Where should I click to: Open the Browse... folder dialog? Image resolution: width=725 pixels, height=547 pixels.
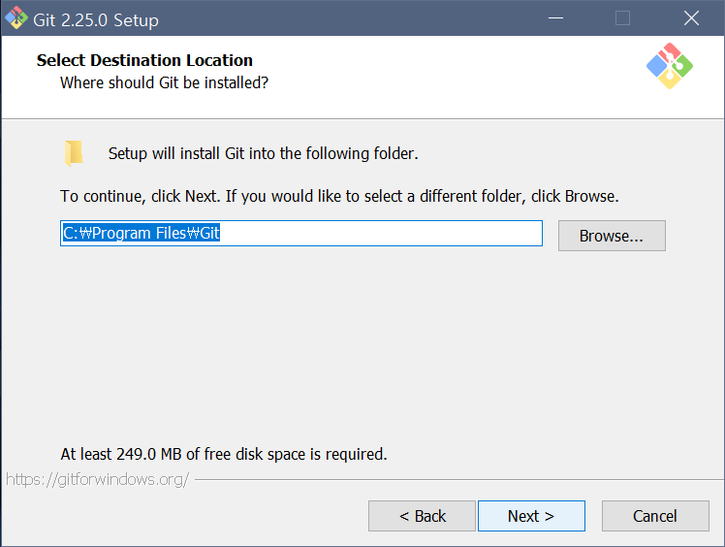click(x=612, y=236)
